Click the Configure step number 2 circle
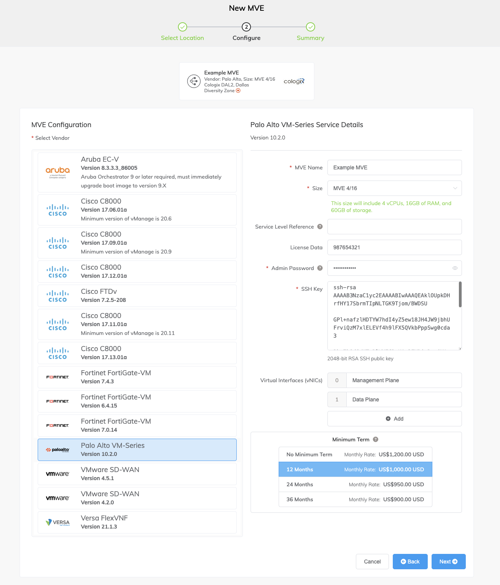 [246, 27]
